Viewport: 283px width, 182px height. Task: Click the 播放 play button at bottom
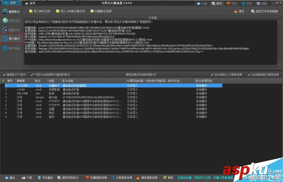click(x=10, y=178)
